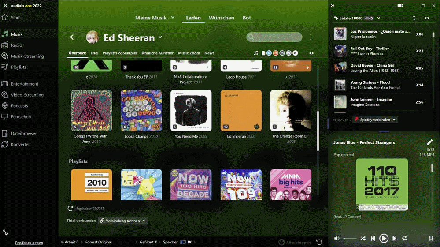440x247 pixels.
Task: Click the search field in artist header
Action: pyautogui.click(x=274, y=37)
